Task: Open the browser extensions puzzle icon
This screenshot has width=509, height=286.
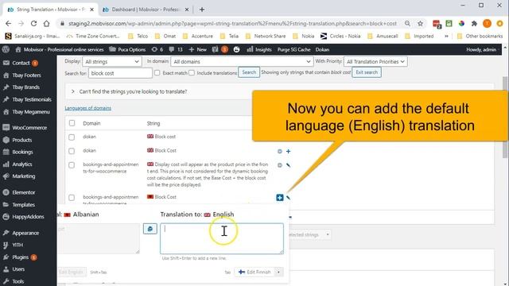Action: [474, 23]
